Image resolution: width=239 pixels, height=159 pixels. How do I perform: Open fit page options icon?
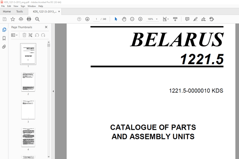tap(165, 19)
